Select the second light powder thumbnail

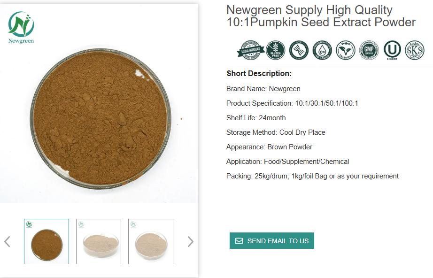click(x=99, y=241)
